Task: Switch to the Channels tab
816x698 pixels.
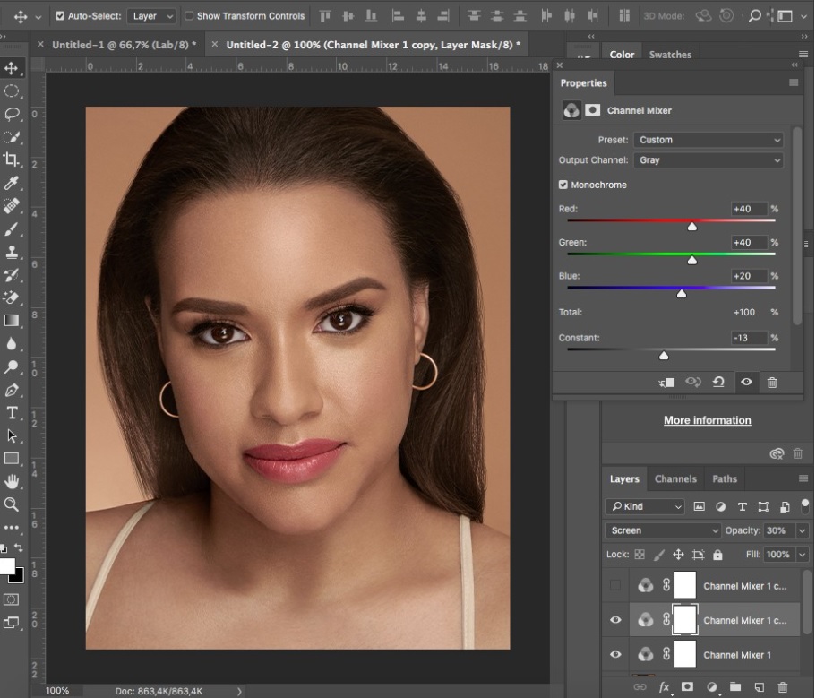Action: point(675,479)
